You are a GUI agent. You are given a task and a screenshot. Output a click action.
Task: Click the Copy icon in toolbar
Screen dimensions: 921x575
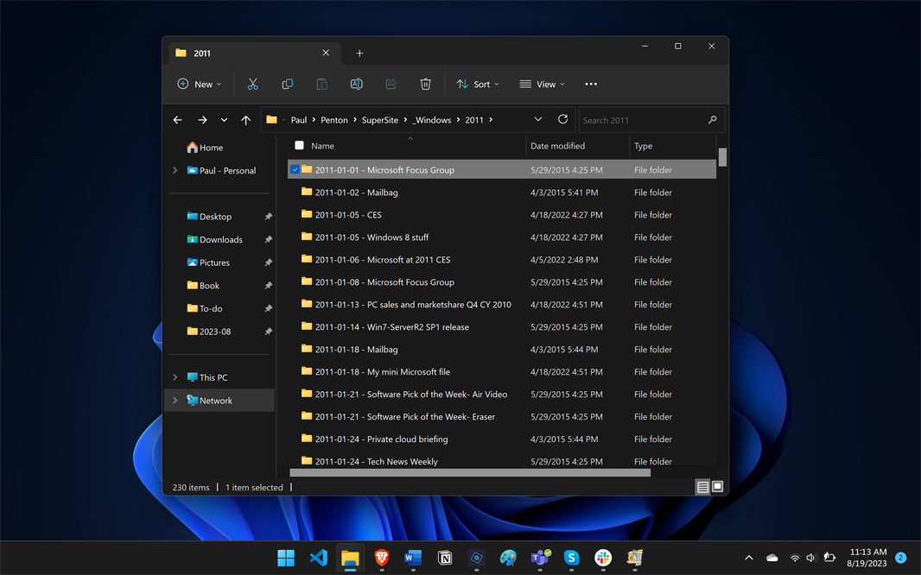(287, 85)
